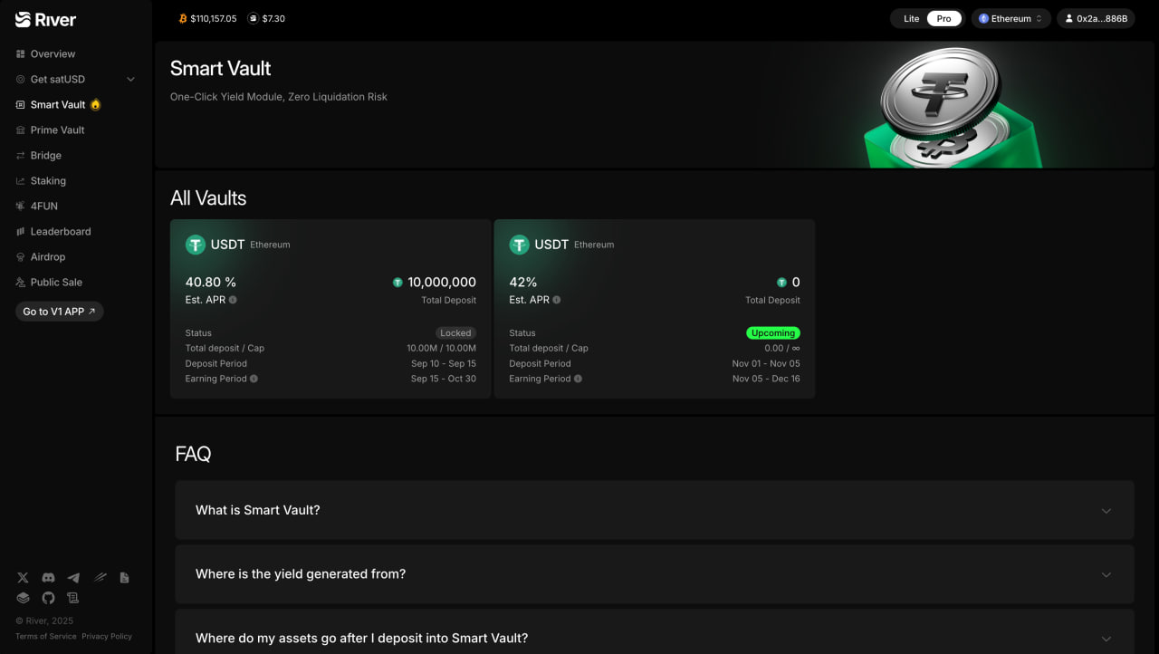Select Pro mode toggle option
Viewport: 1159px width, 654px height.
943,19
